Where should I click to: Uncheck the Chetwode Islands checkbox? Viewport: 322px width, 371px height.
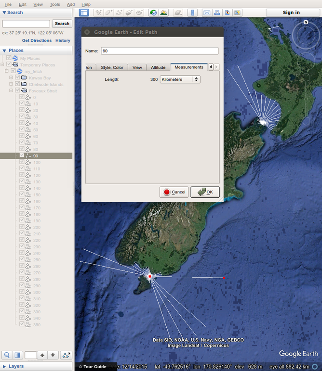pyautogui.click(x=17, y=84)
